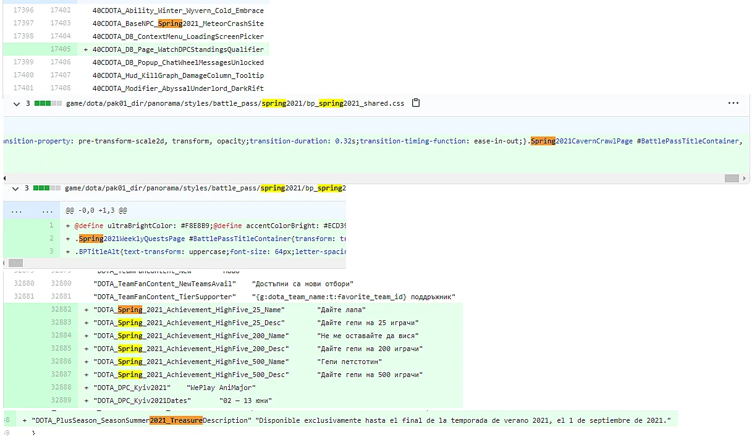The image size is (752, 437).
Task: Select line number 3 in CSS diff
Action: click(x=52, y=252)
